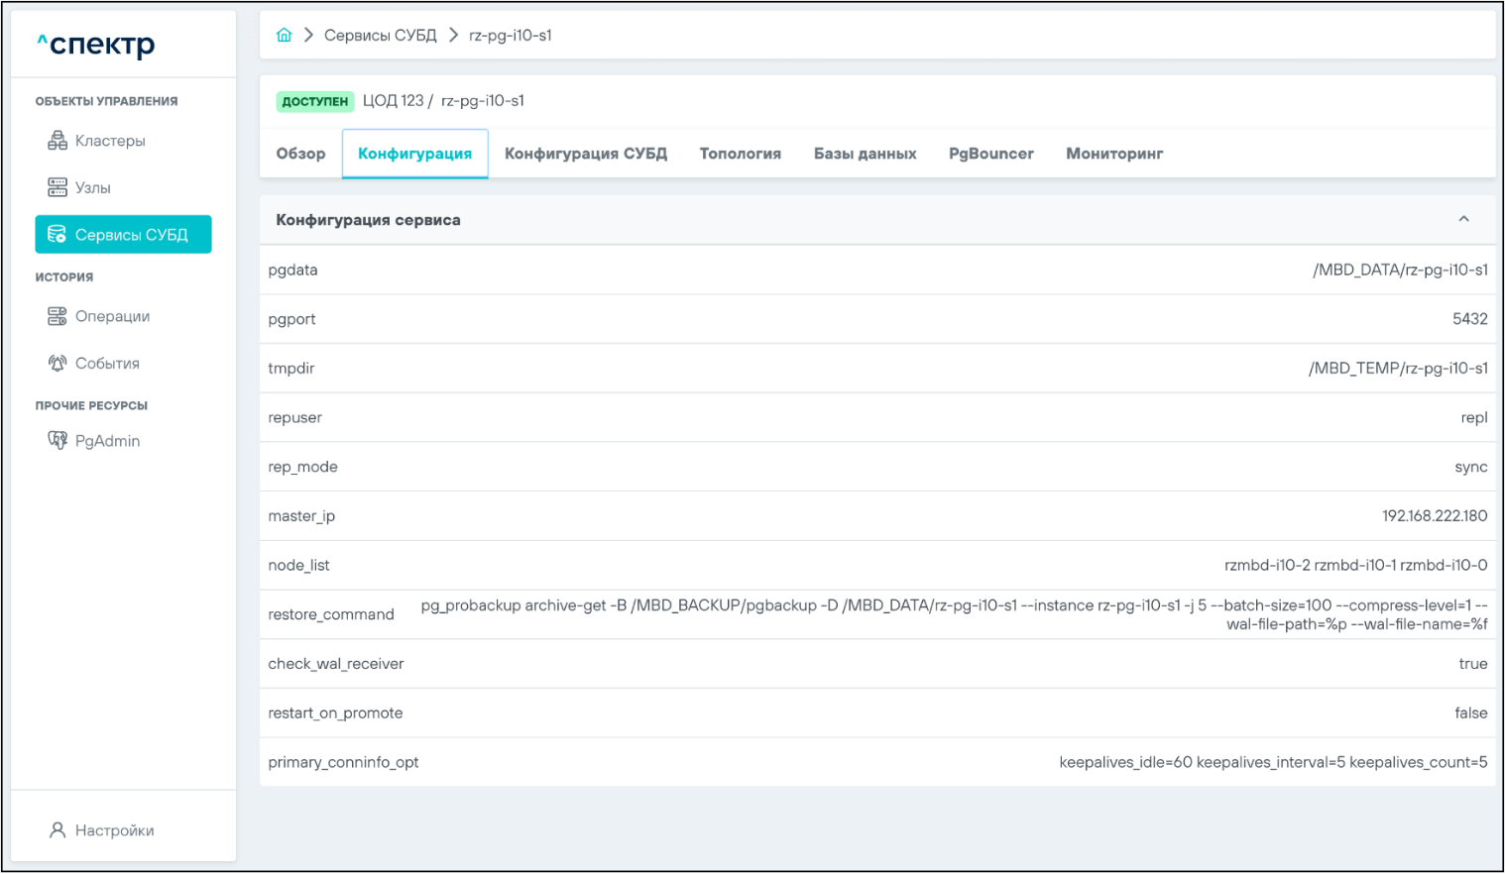Click the События alarm icon

click(58, 364)
